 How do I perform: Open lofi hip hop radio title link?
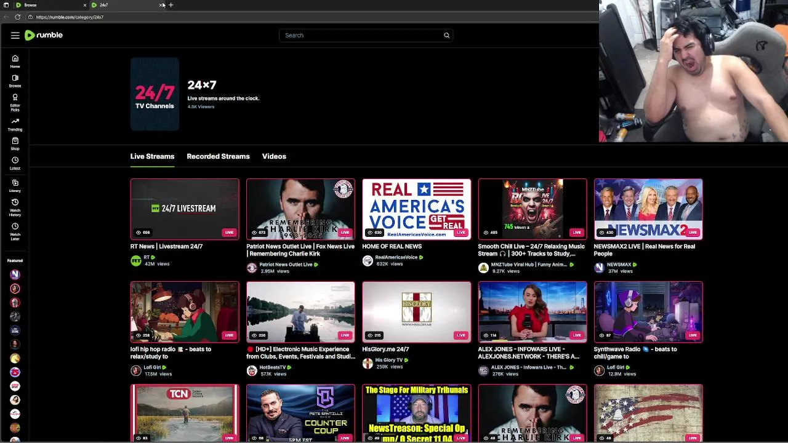coord(171,353)
